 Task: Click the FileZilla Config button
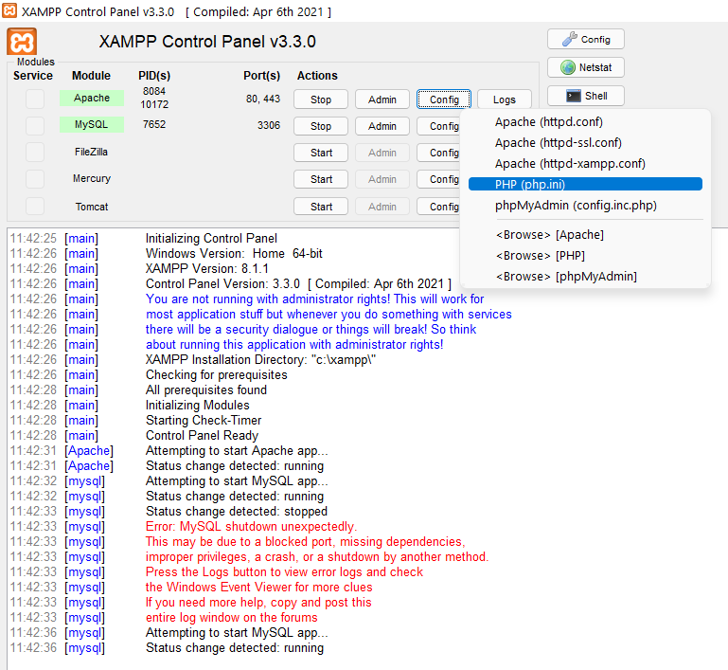click(438, 153)
